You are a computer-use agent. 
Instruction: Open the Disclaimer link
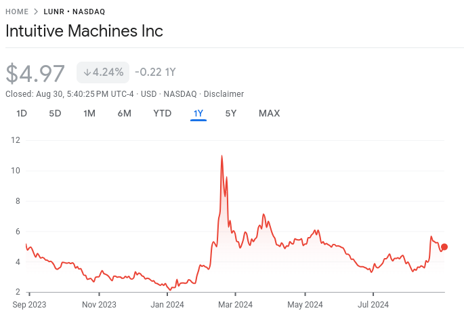click(224, 94)
